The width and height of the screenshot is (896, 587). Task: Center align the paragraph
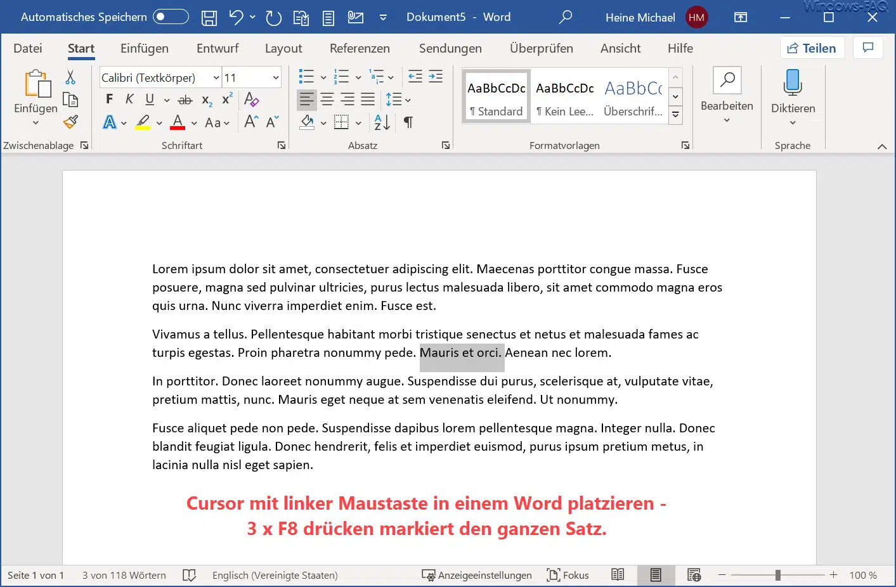coord(327,100)
